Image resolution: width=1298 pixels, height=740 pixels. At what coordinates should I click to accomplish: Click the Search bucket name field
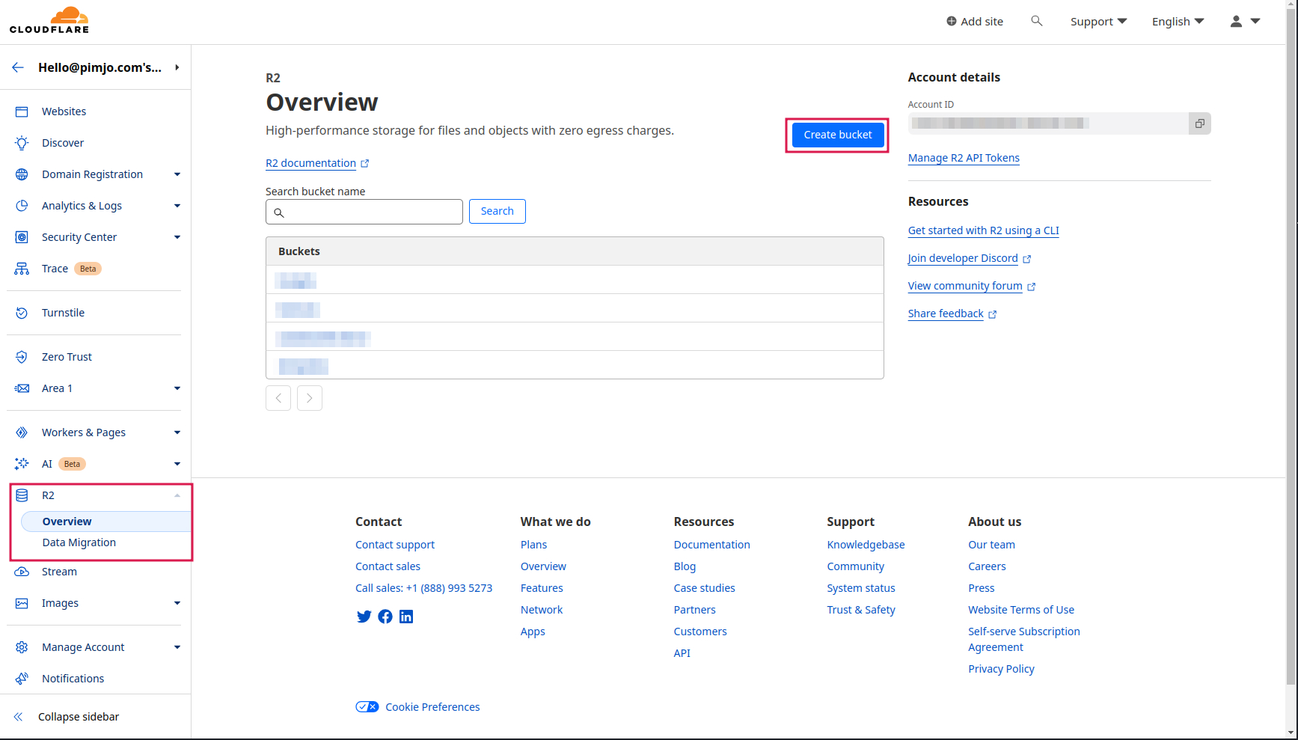371,212
